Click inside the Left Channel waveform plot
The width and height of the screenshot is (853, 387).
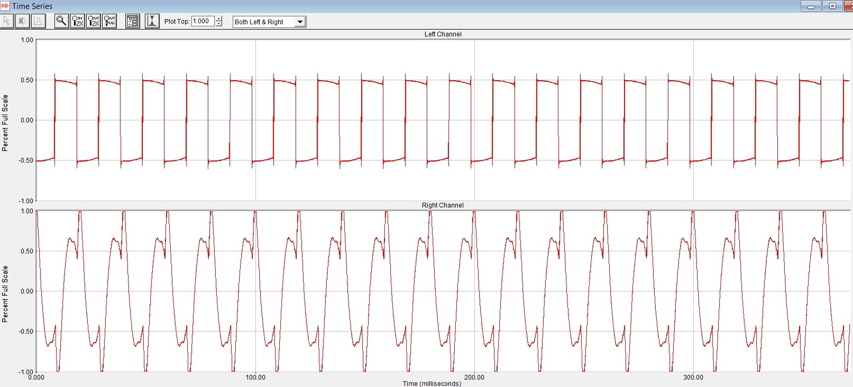(443, 120)
